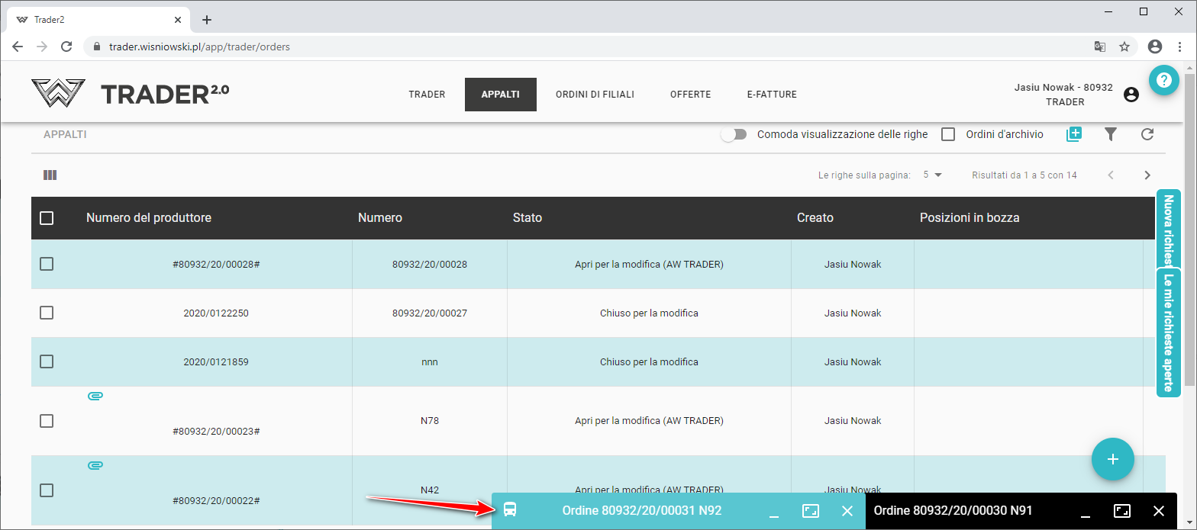Select the checkbox for order 80932/20/00027
This screenshot has height=530, width=1197.
pos(47,313)
